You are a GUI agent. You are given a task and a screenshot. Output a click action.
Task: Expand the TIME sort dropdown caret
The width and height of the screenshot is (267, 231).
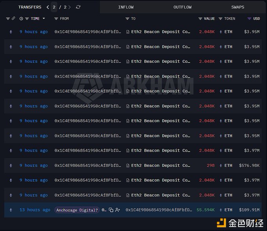[44, 18]
